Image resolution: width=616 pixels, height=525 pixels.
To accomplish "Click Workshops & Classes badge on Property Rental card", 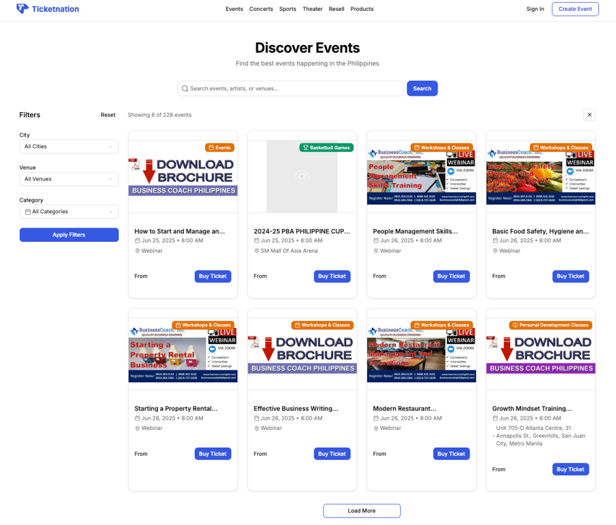I will (203, 325).
